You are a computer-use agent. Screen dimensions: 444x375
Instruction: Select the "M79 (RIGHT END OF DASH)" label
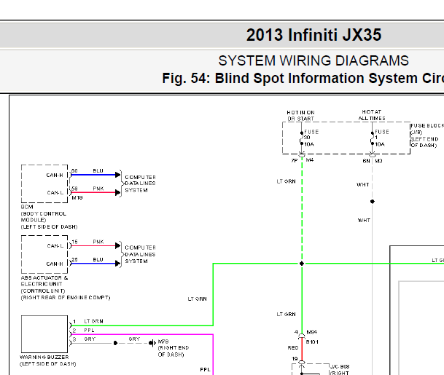[173, 348]
